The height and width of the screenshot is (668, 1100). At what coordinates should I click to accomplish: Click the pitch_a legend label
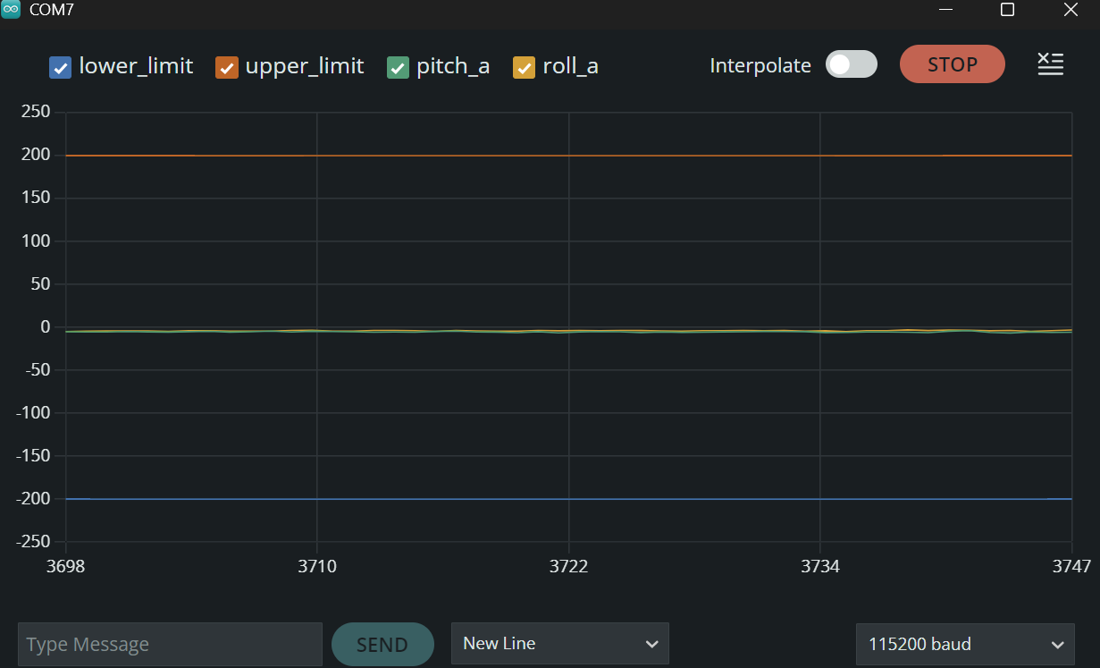tap(453, 67)
